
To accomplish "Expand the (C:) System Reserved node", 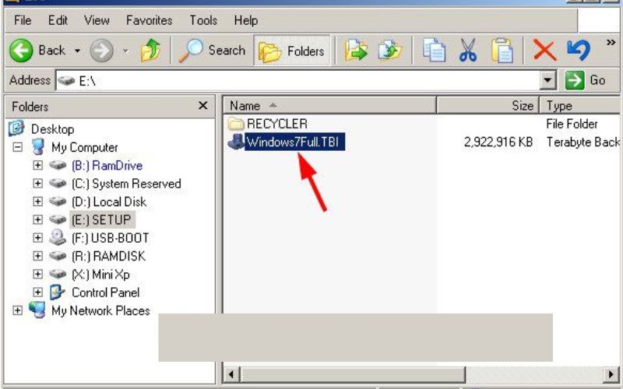I will (37, 184).
